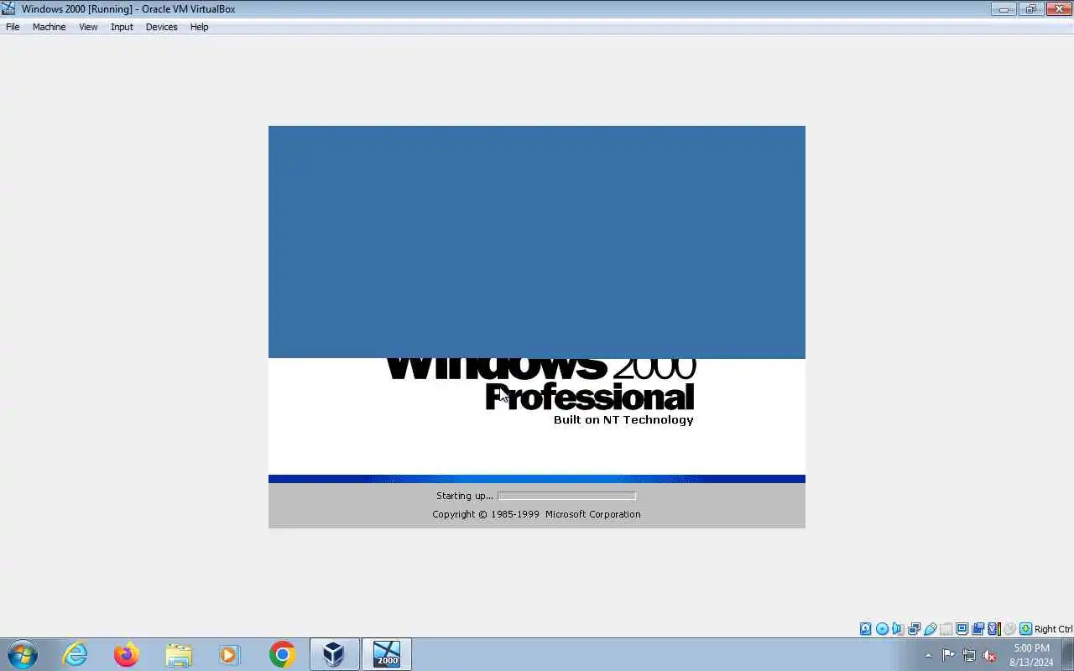Click the Professional logo text
This screenshot has width=1074, height=671.
pos(590,397)
